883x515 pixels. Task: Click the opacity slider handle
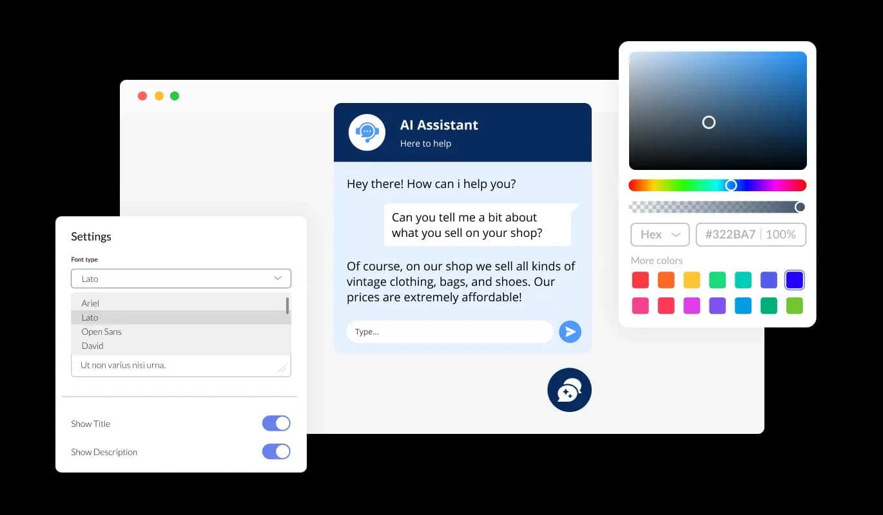(x=800, y=207)
